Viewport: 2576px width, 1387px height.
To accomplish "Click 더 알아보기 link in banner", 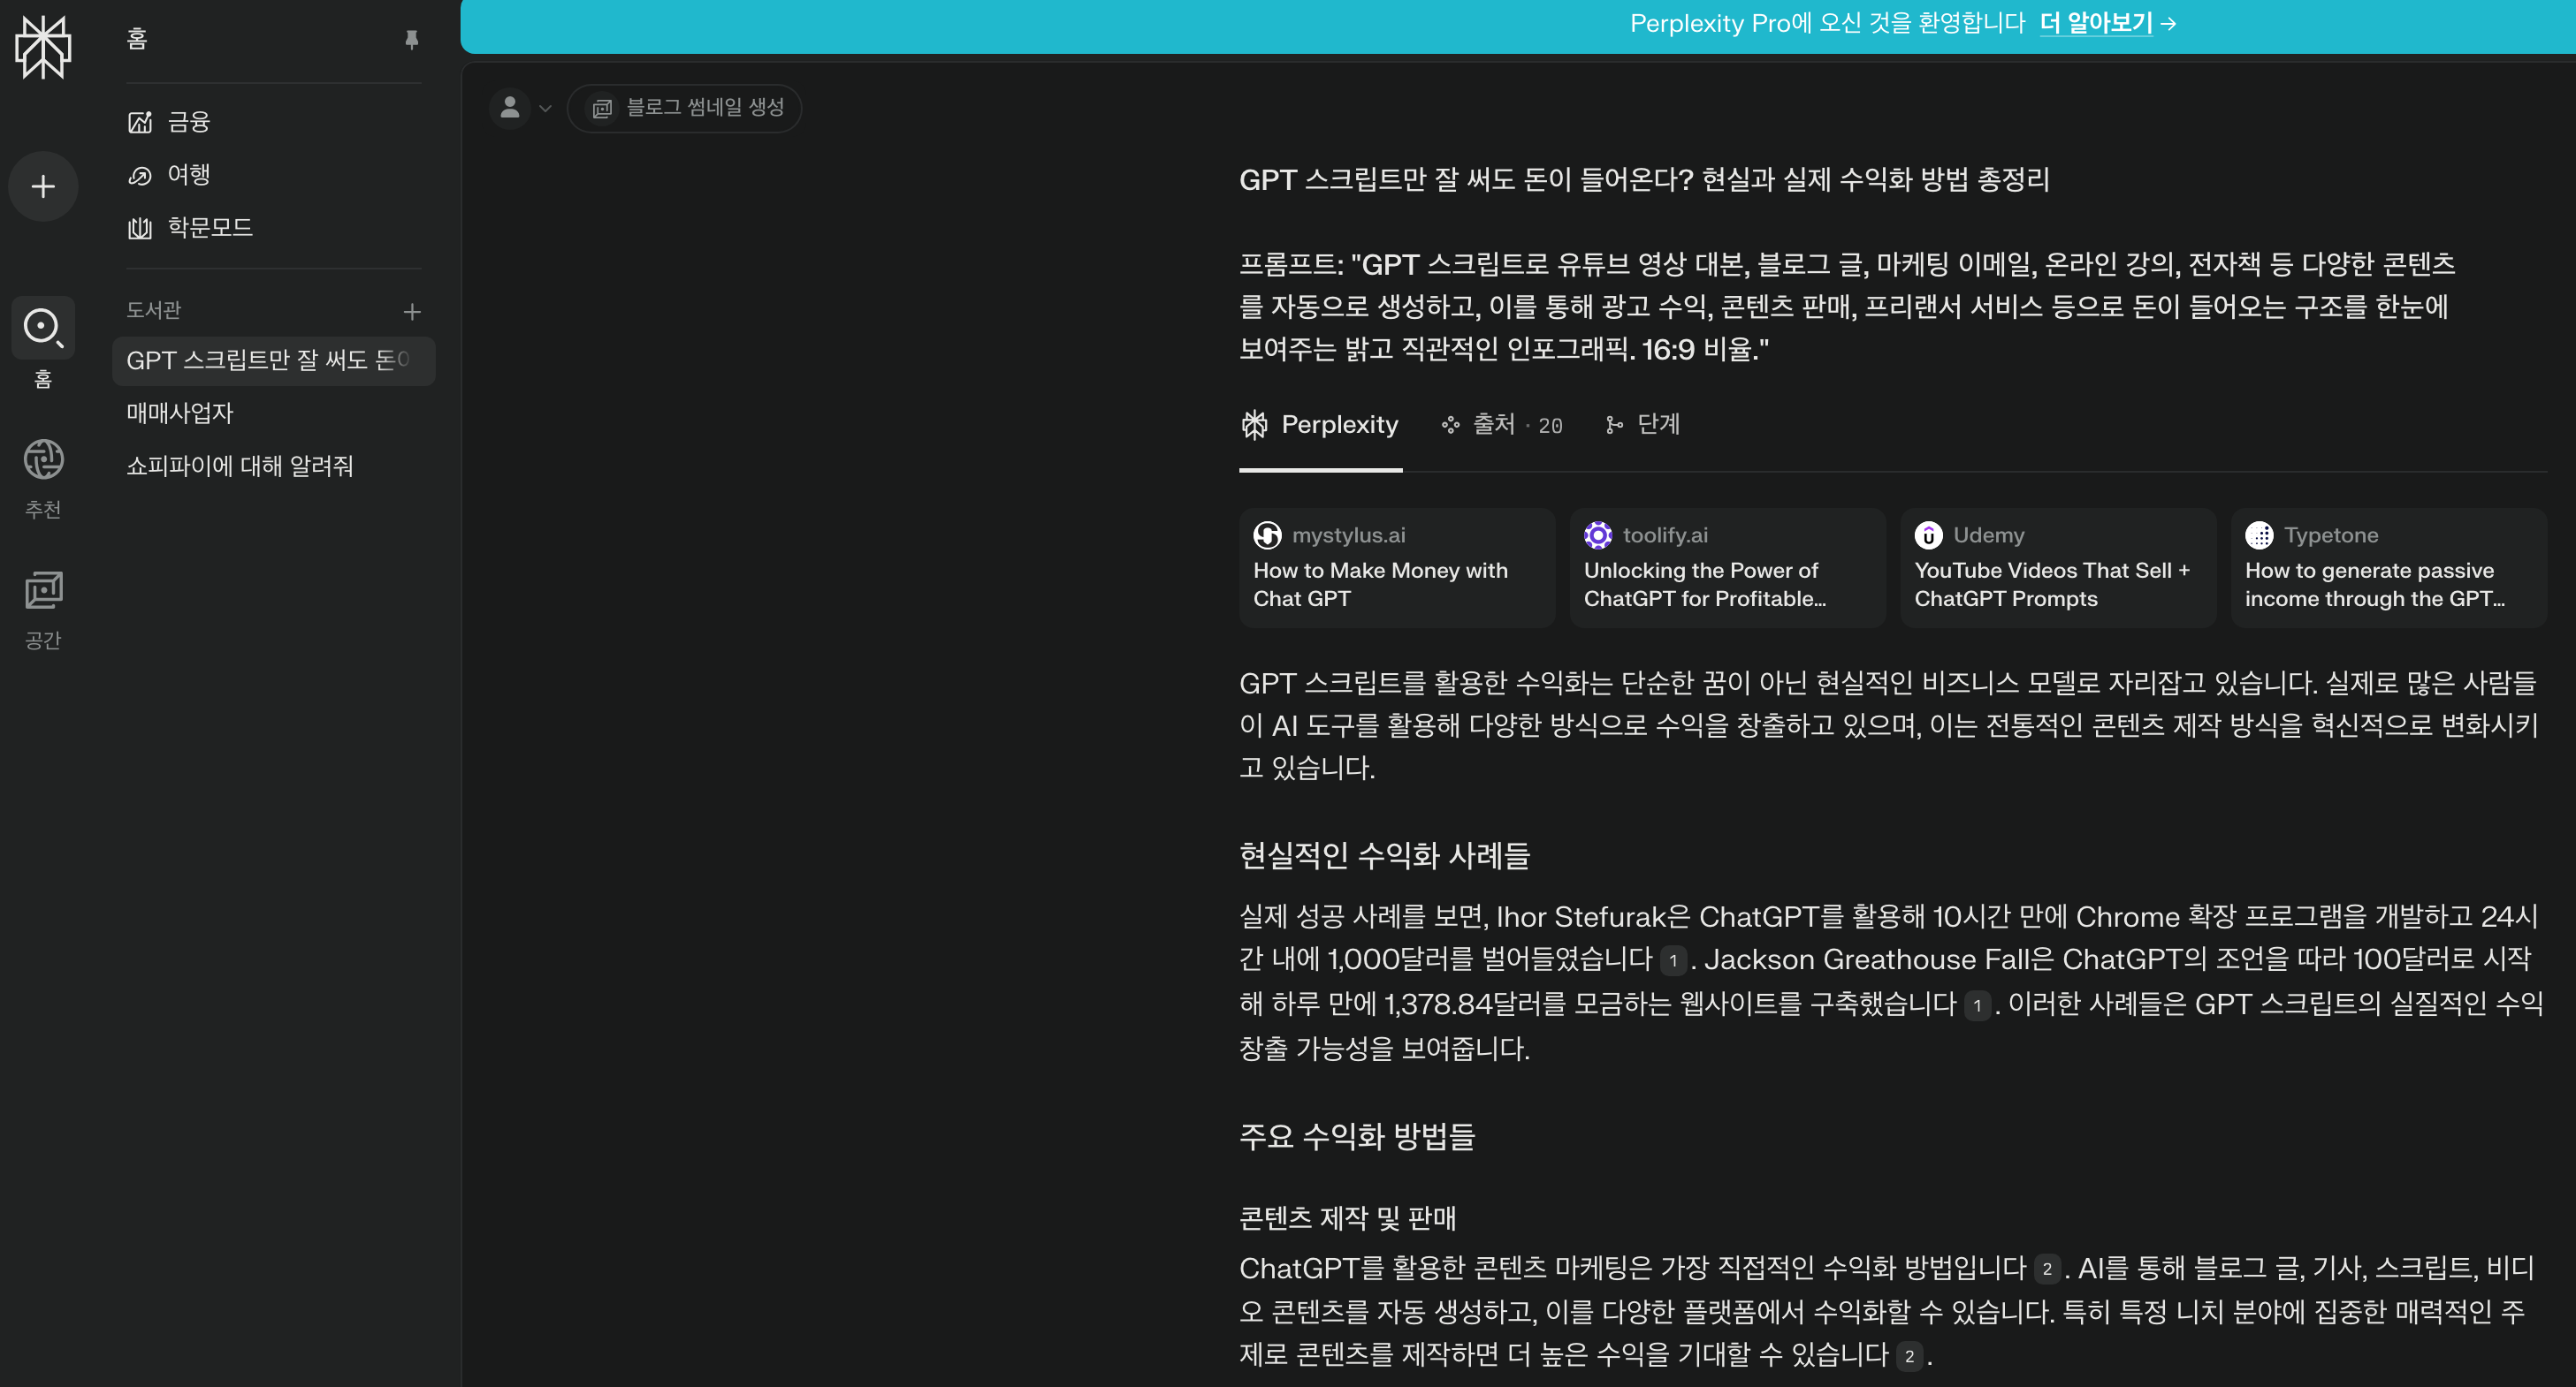I will pos(2095,23).
